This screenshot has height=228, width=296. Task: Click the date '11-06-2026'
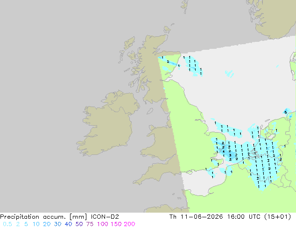point(202,217)
